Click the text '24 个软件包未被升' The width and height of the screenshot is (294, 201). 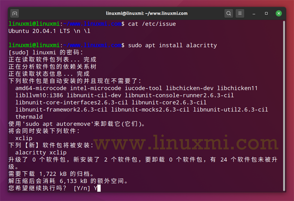(249, 159)
